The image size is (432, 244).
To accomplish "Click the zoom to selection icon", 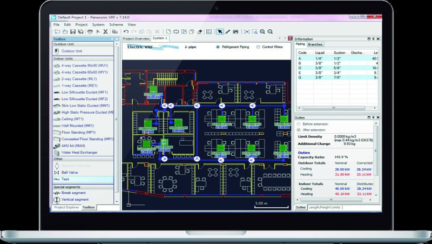I will pyautogui.click(x=254, y=32).
